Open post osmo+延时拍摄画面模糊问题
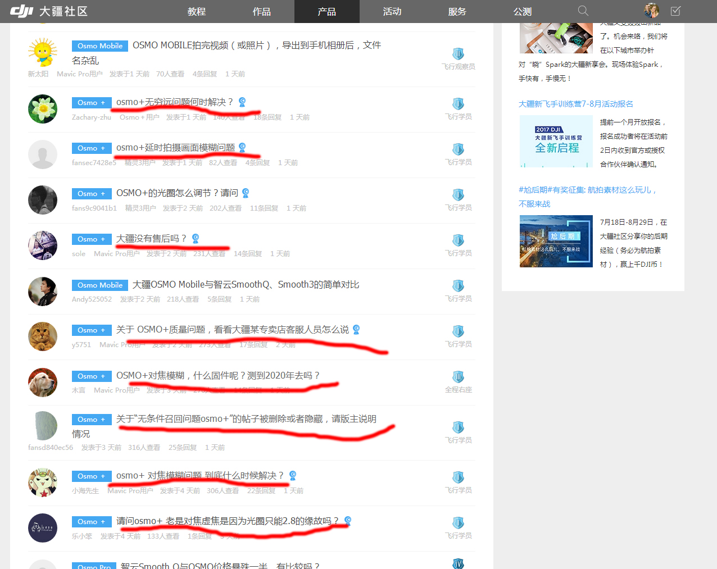Viewport: 717px width, 569px height. point(176,148)
